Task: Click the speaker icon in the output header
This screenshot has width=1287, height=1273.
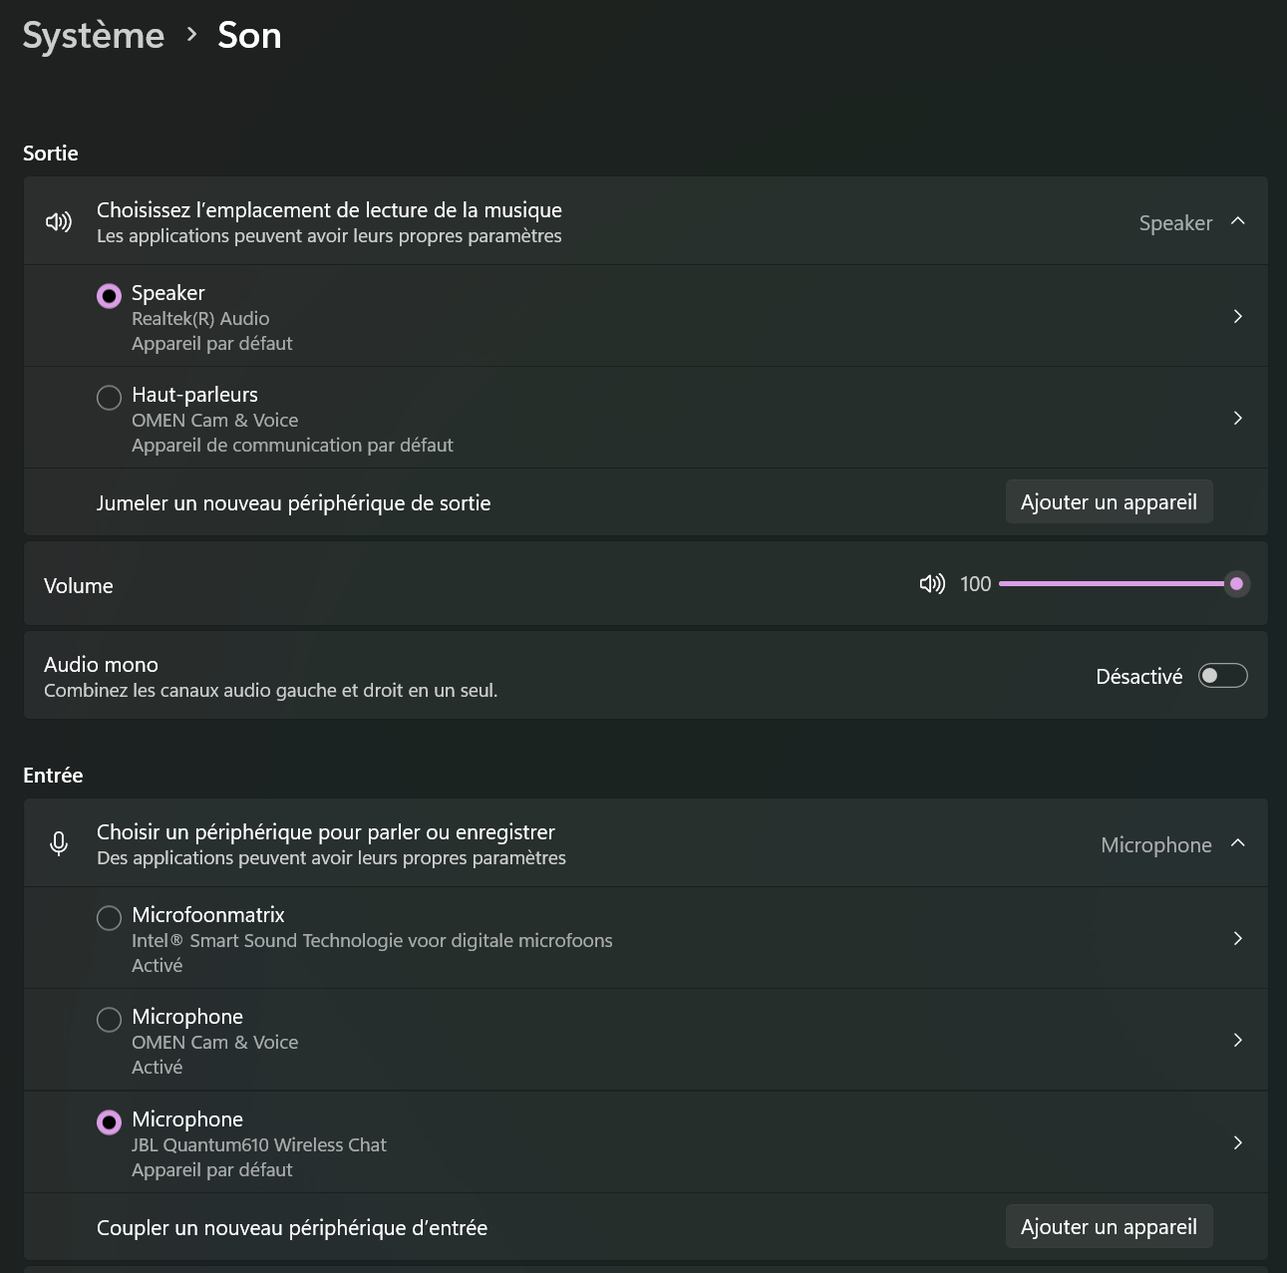Action: pyautogui.click(x=59, y=222)
